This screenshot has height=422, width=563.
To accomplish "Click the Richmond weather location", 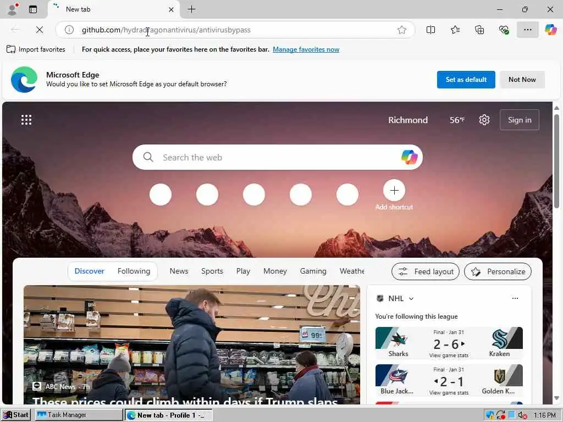I will pos(408,120).
